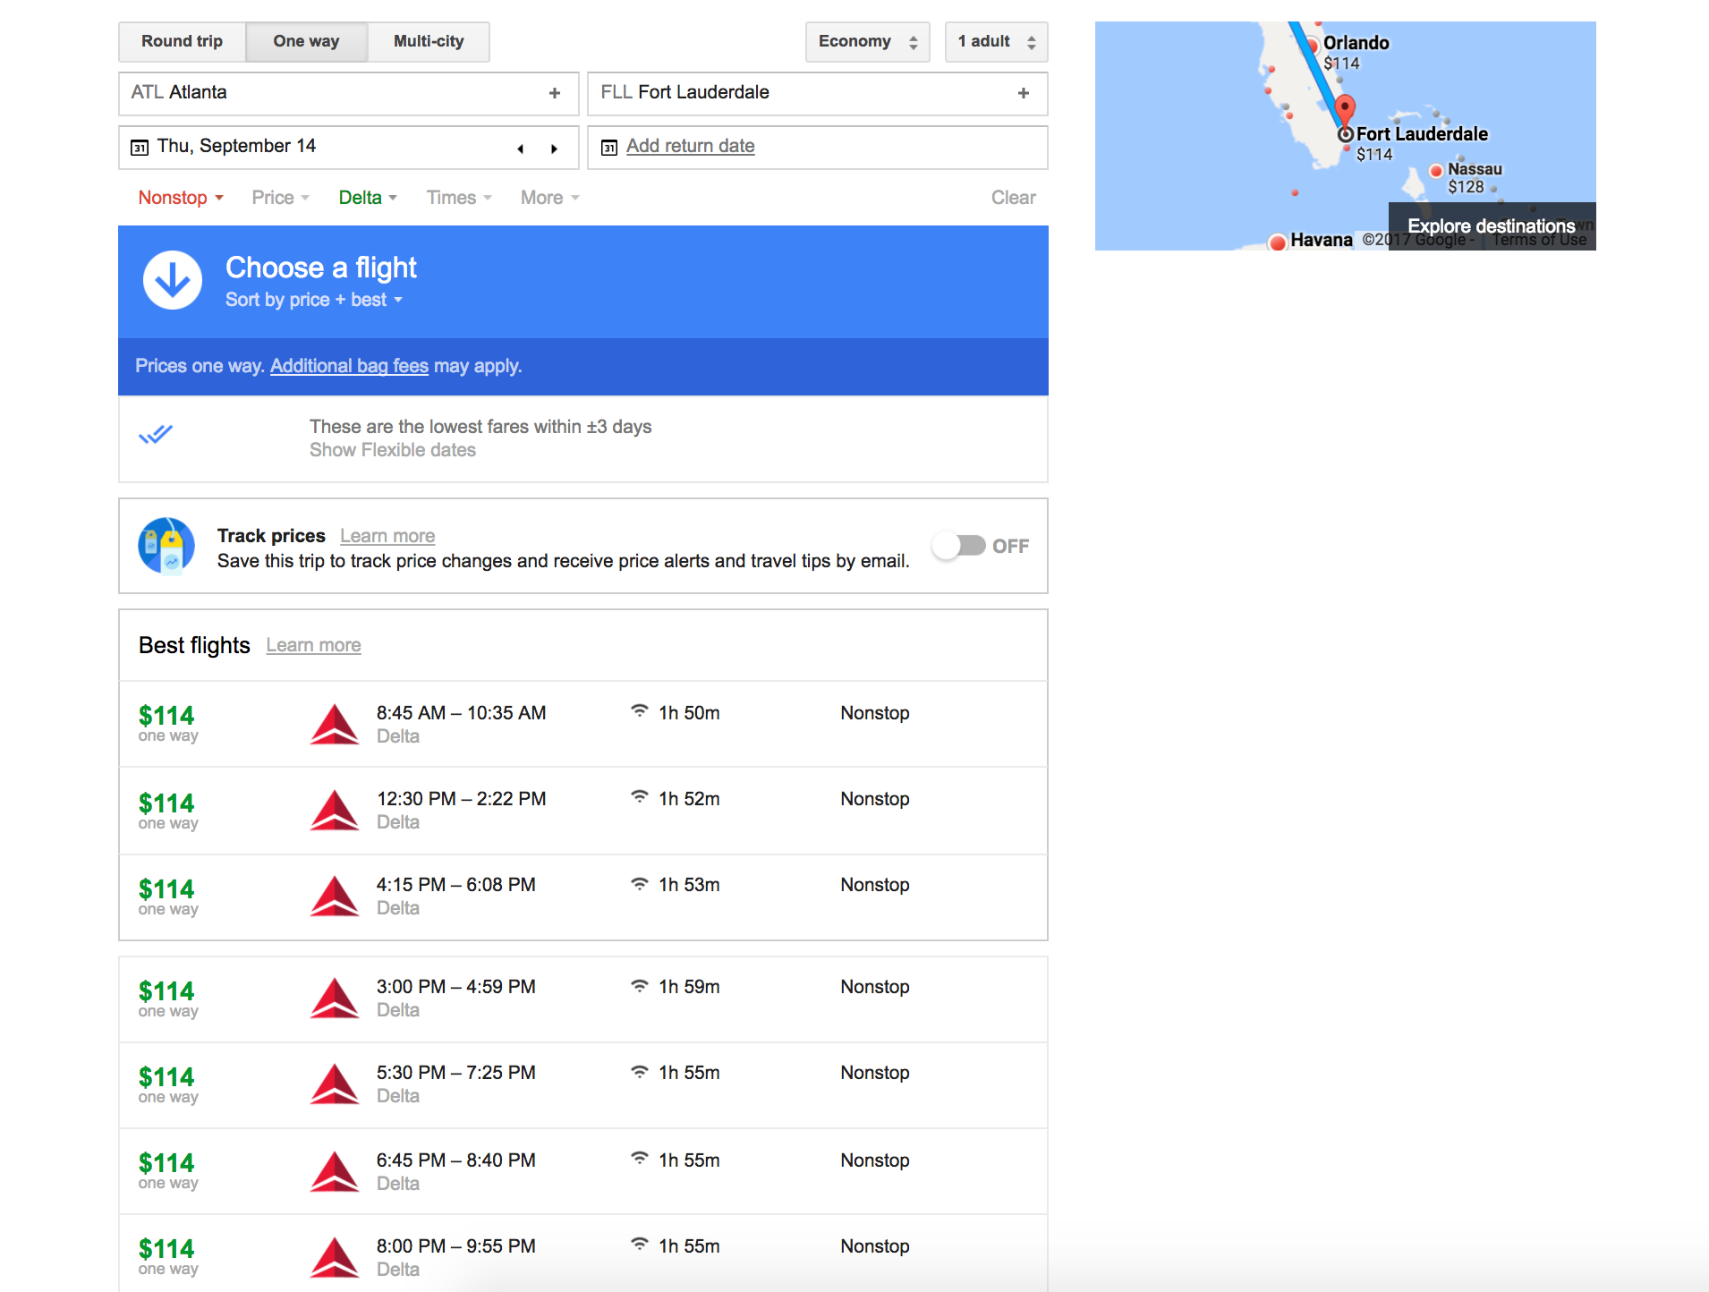Open the Economy cabin class dropdown
The height and width of the screenshot is (1292, 1709).
(867, 42)
